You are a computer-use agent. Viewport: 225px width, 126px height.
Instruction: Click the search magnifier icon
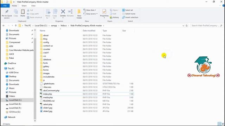tap(221, 26)
